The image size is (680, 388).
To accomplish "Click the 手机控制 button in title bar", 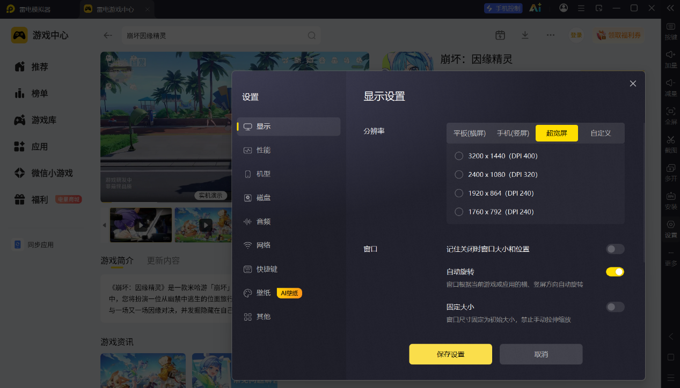I will [503, 8].
